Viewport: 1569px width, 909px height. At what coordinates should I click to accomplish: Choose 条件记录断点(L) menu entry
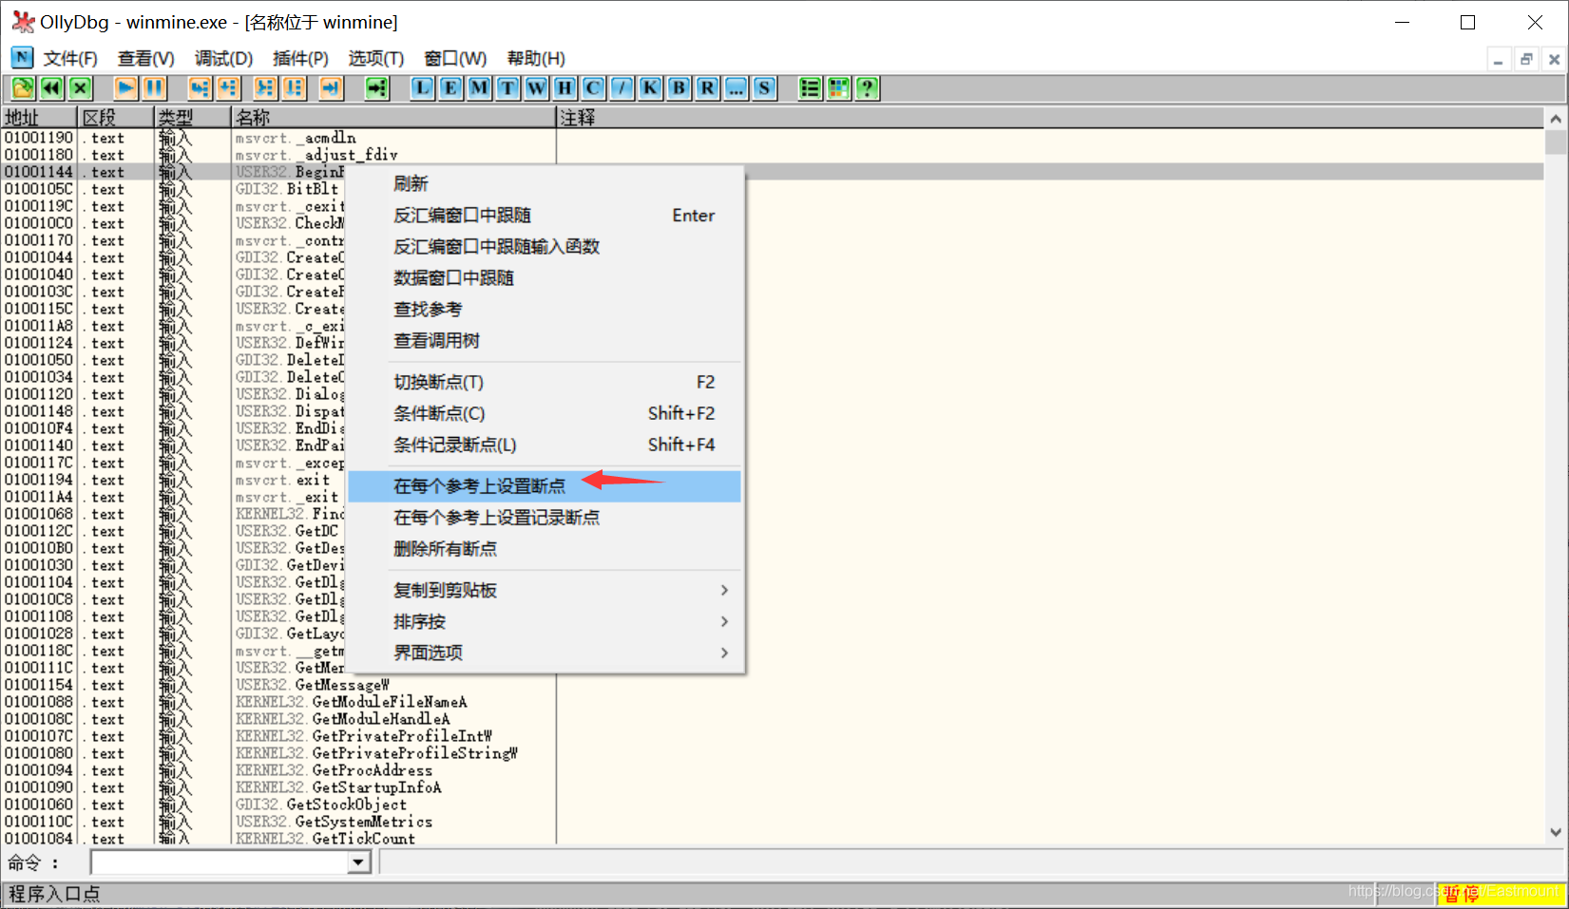(545, 445)
